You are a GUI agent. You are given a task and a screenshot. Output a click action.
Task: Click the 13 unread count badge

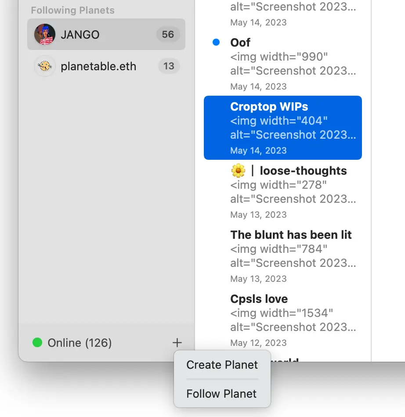coord(169,66)
